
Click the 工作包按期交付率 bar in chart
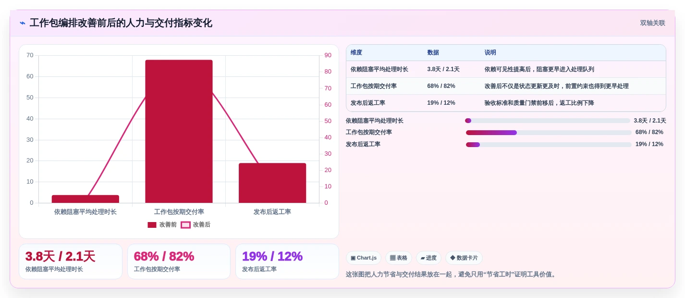pos(179,131)
